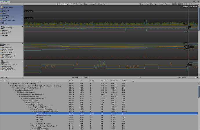Click the CPU Usage module icon
Viewport: 200px width, 130px height.
tap(2, 7)
